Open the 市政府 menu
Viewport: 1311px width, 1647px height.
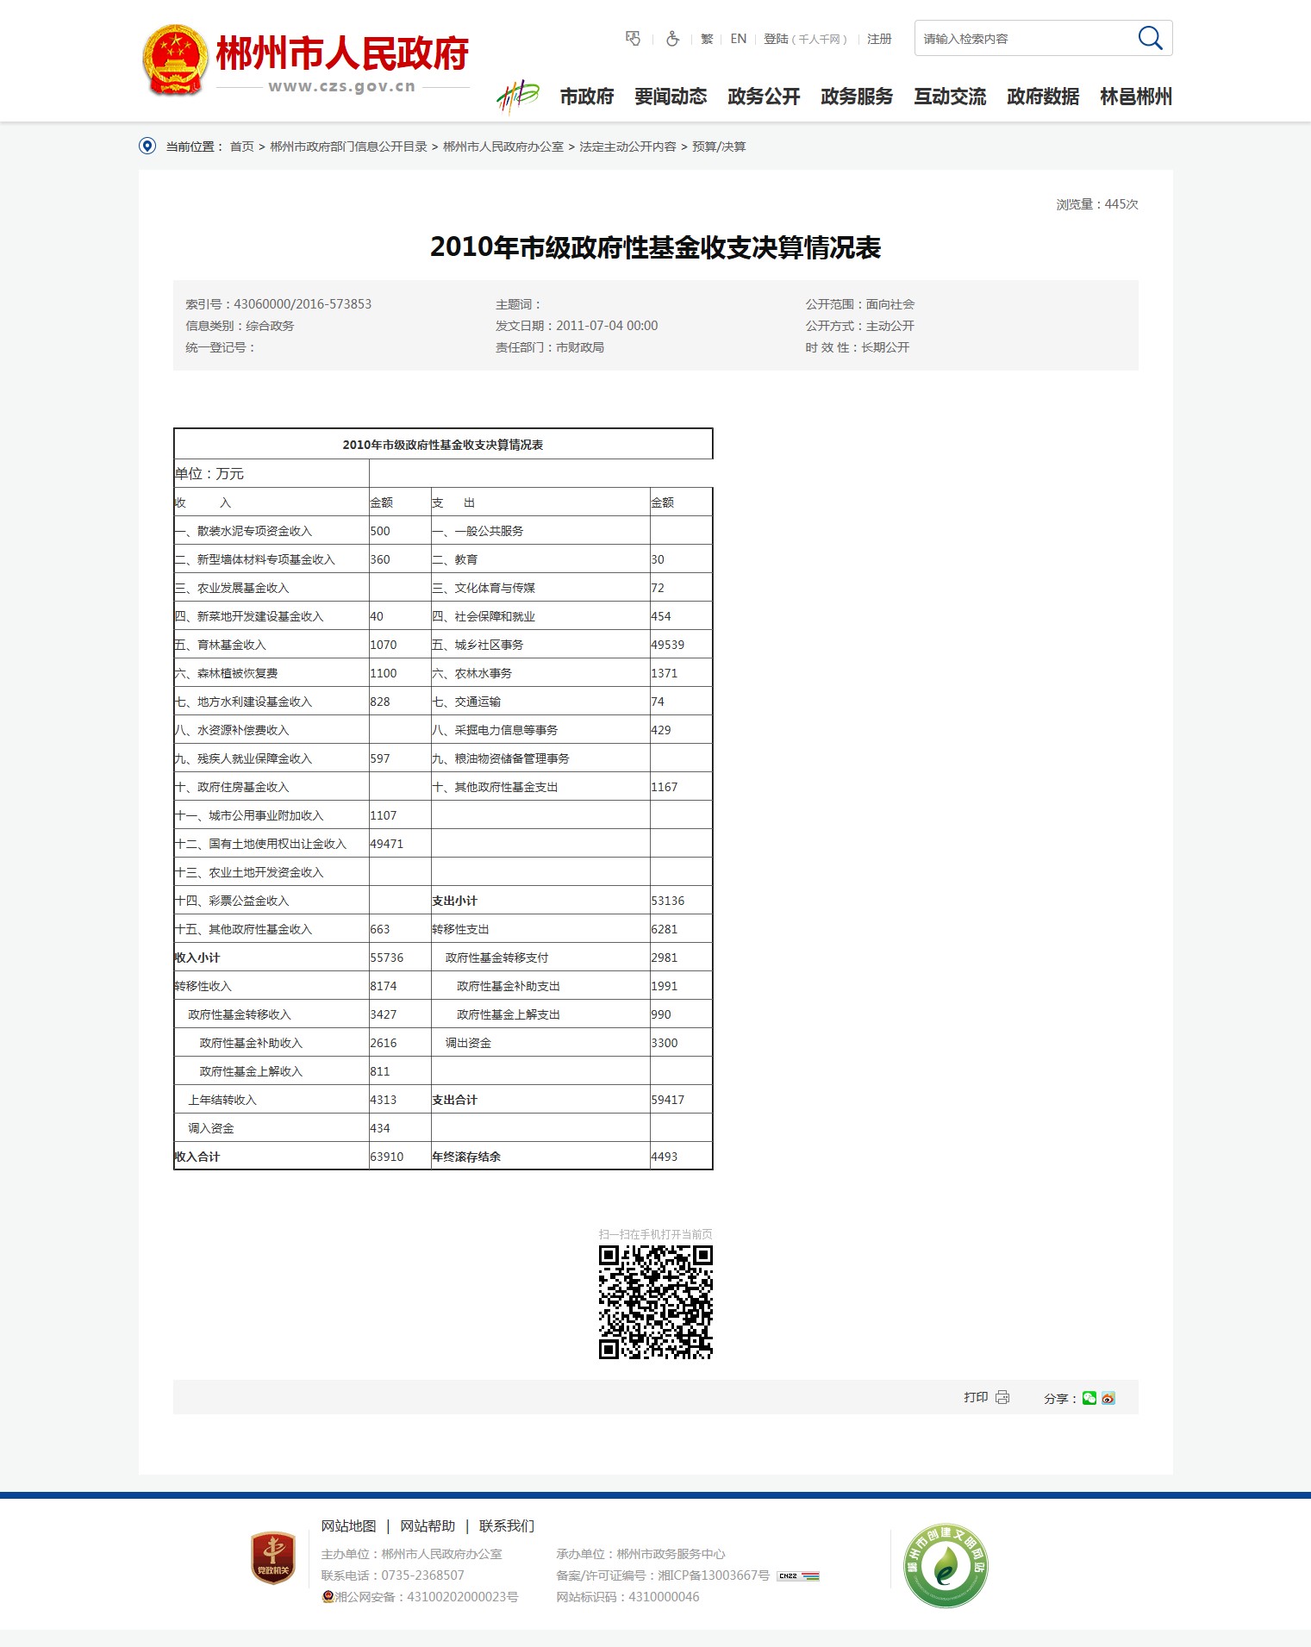click(587, 97)
